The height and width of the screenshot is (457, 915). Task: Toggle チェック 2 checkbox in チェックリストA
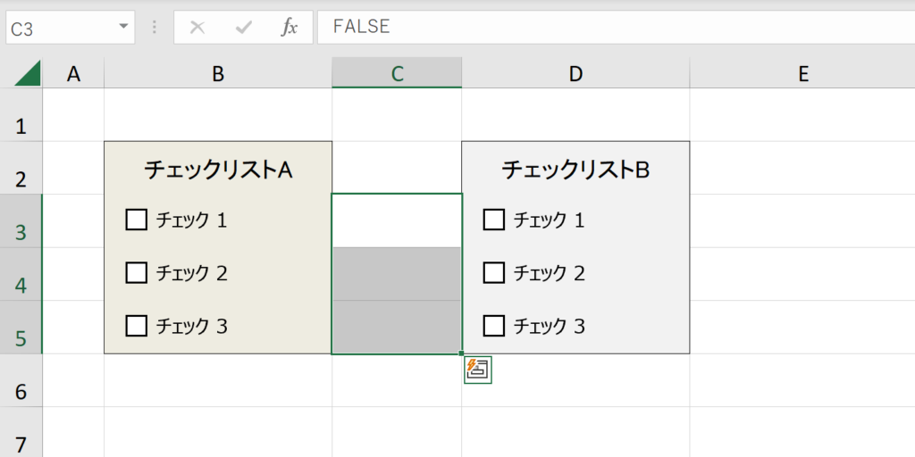(136, 273)
